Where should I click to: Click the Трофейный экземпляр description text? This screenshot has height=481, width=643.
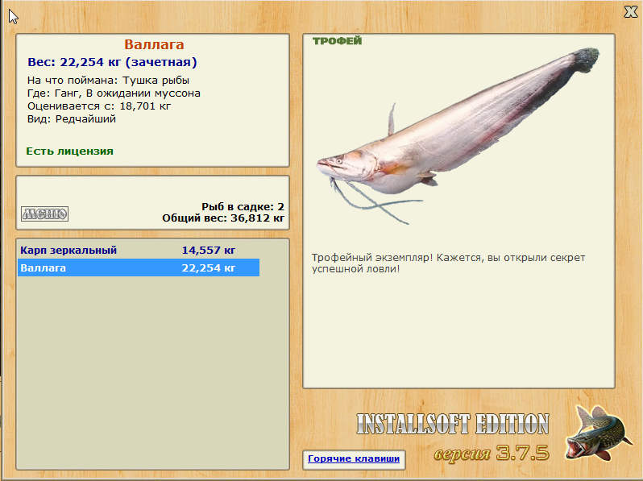pyautogui.click(x=448, y=263)
